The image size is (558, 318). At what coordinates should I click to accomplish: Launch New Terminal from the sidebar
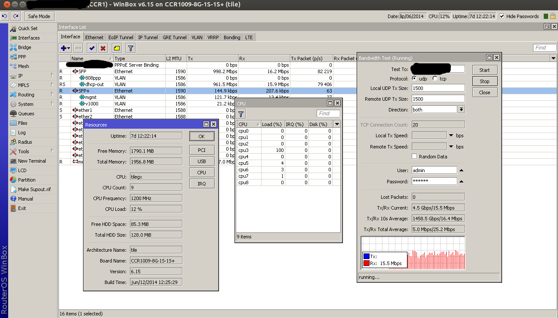pos(32,161)
